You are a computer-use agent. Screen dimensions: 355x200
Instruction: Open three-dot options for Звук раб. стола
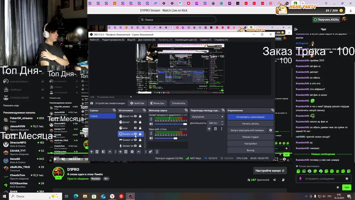(151, 133)
